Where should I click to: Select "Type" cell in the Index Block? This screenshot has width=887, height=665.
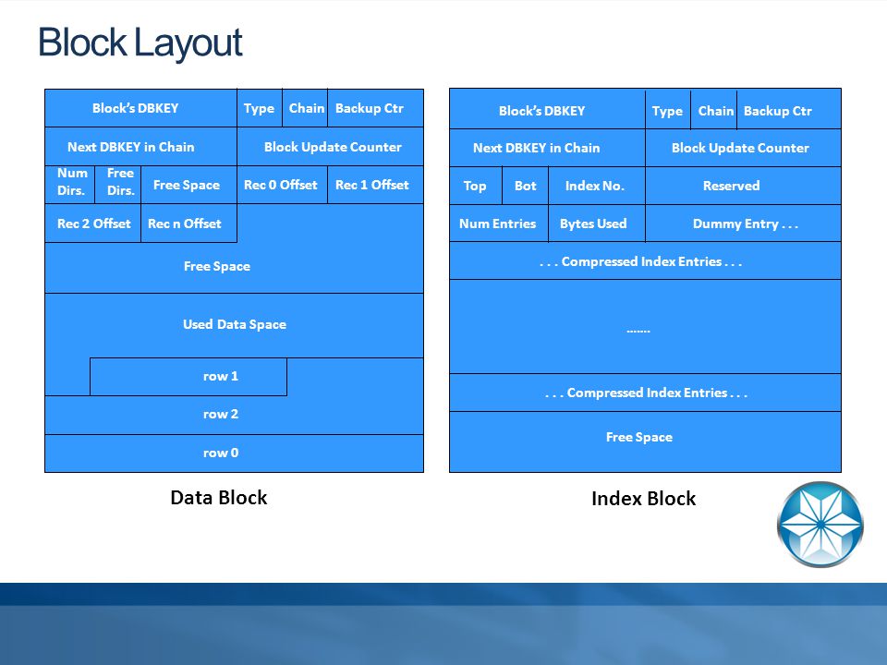coord(668,109)
